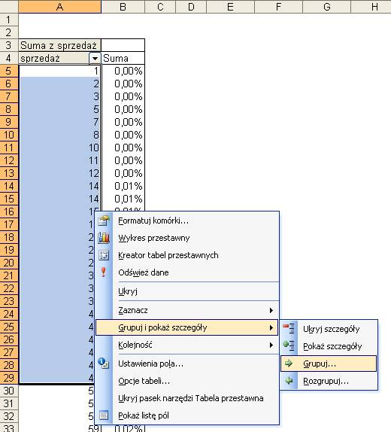
Task: Click the Pokaż listę pól icon
Action: coord(104,415)
